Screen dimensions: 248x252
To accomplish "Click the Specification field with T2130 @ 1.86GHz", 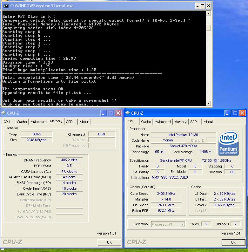I will coord(196,160).
